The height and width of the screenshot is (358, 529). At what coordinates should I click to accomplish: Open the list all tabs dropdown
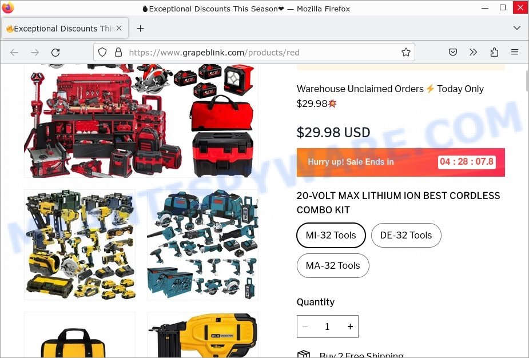tap(517, 28)
